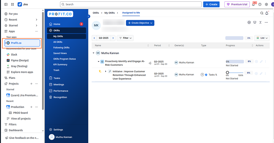Go to next quarter arrow
The image size is (274, 143).
(113, 38)
